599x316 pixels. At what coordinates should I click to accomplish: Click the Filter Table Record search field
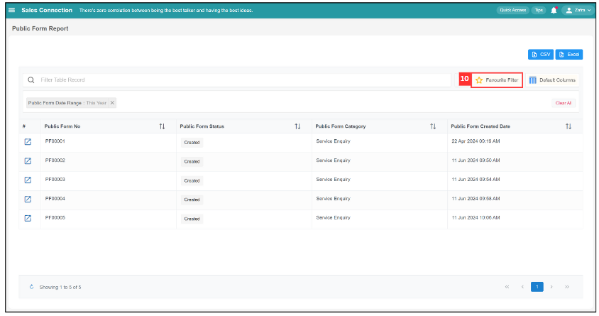pos(237,80)
